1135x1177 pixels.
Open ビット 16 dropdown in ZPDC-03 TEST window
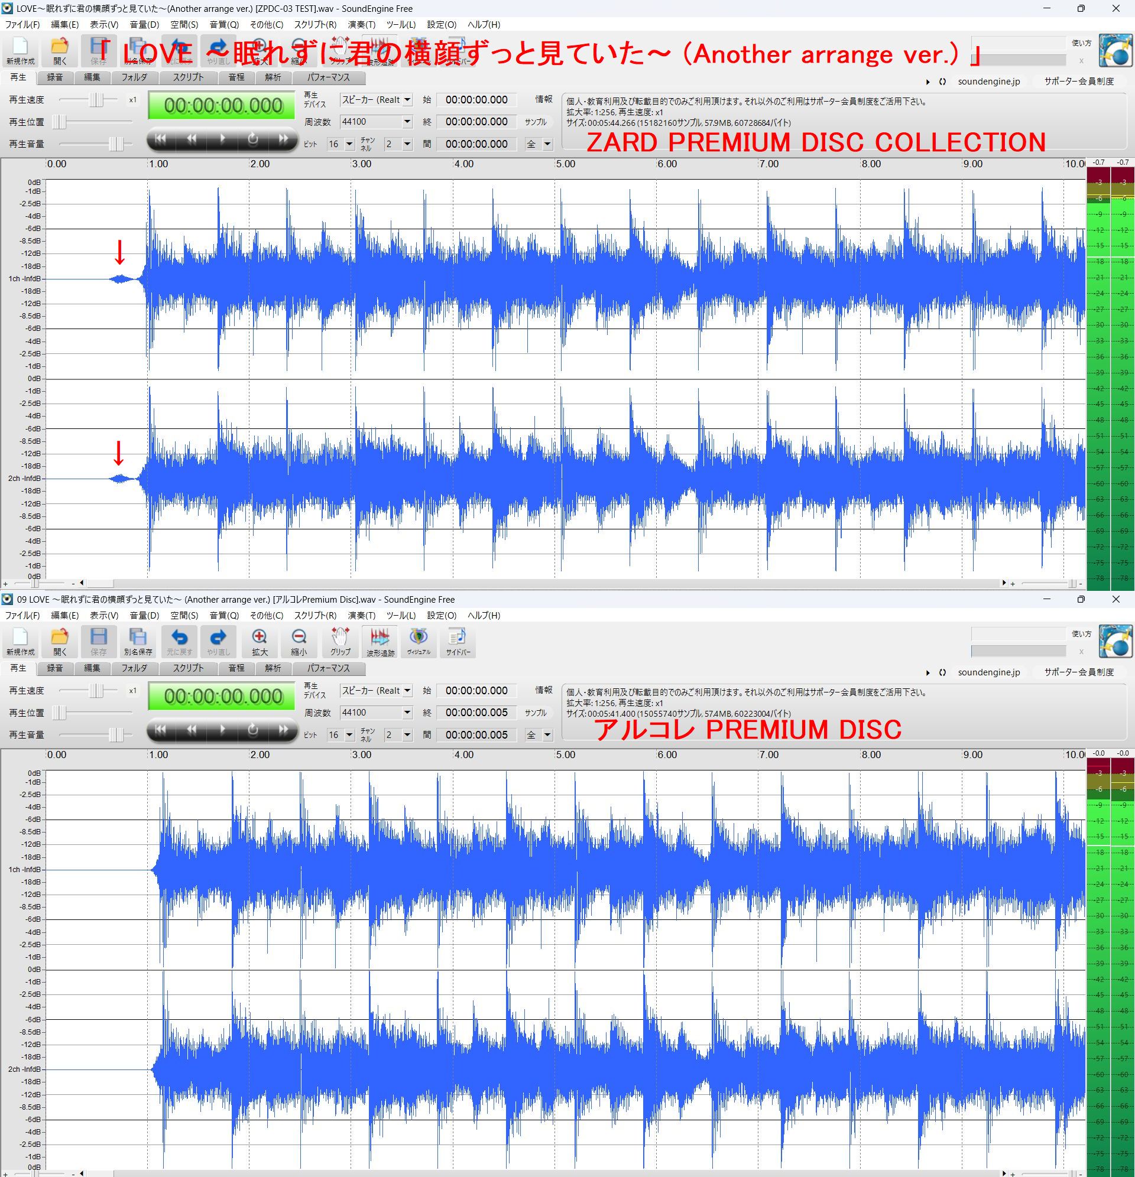[340, 144]
